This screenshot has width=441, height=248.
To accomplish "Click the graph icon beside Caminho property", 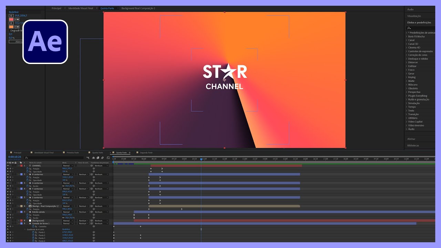I will 36,226.
